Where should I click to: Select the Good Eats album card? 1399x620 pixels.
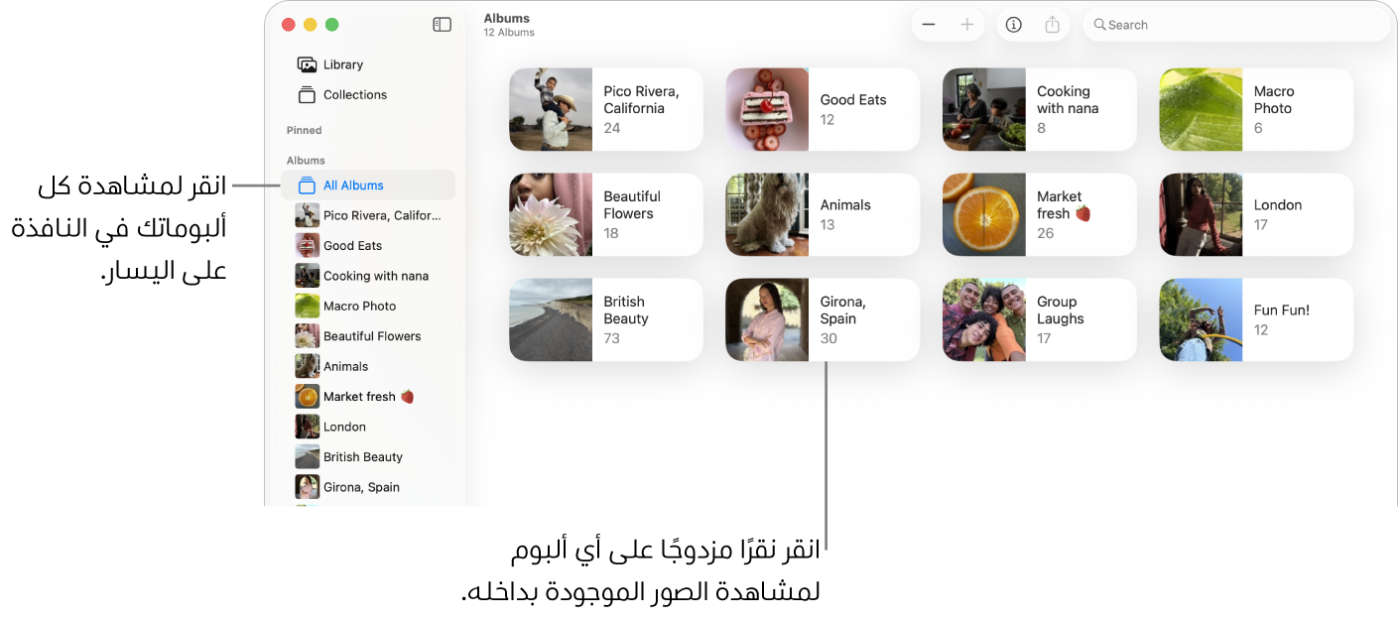pos(823,109)
